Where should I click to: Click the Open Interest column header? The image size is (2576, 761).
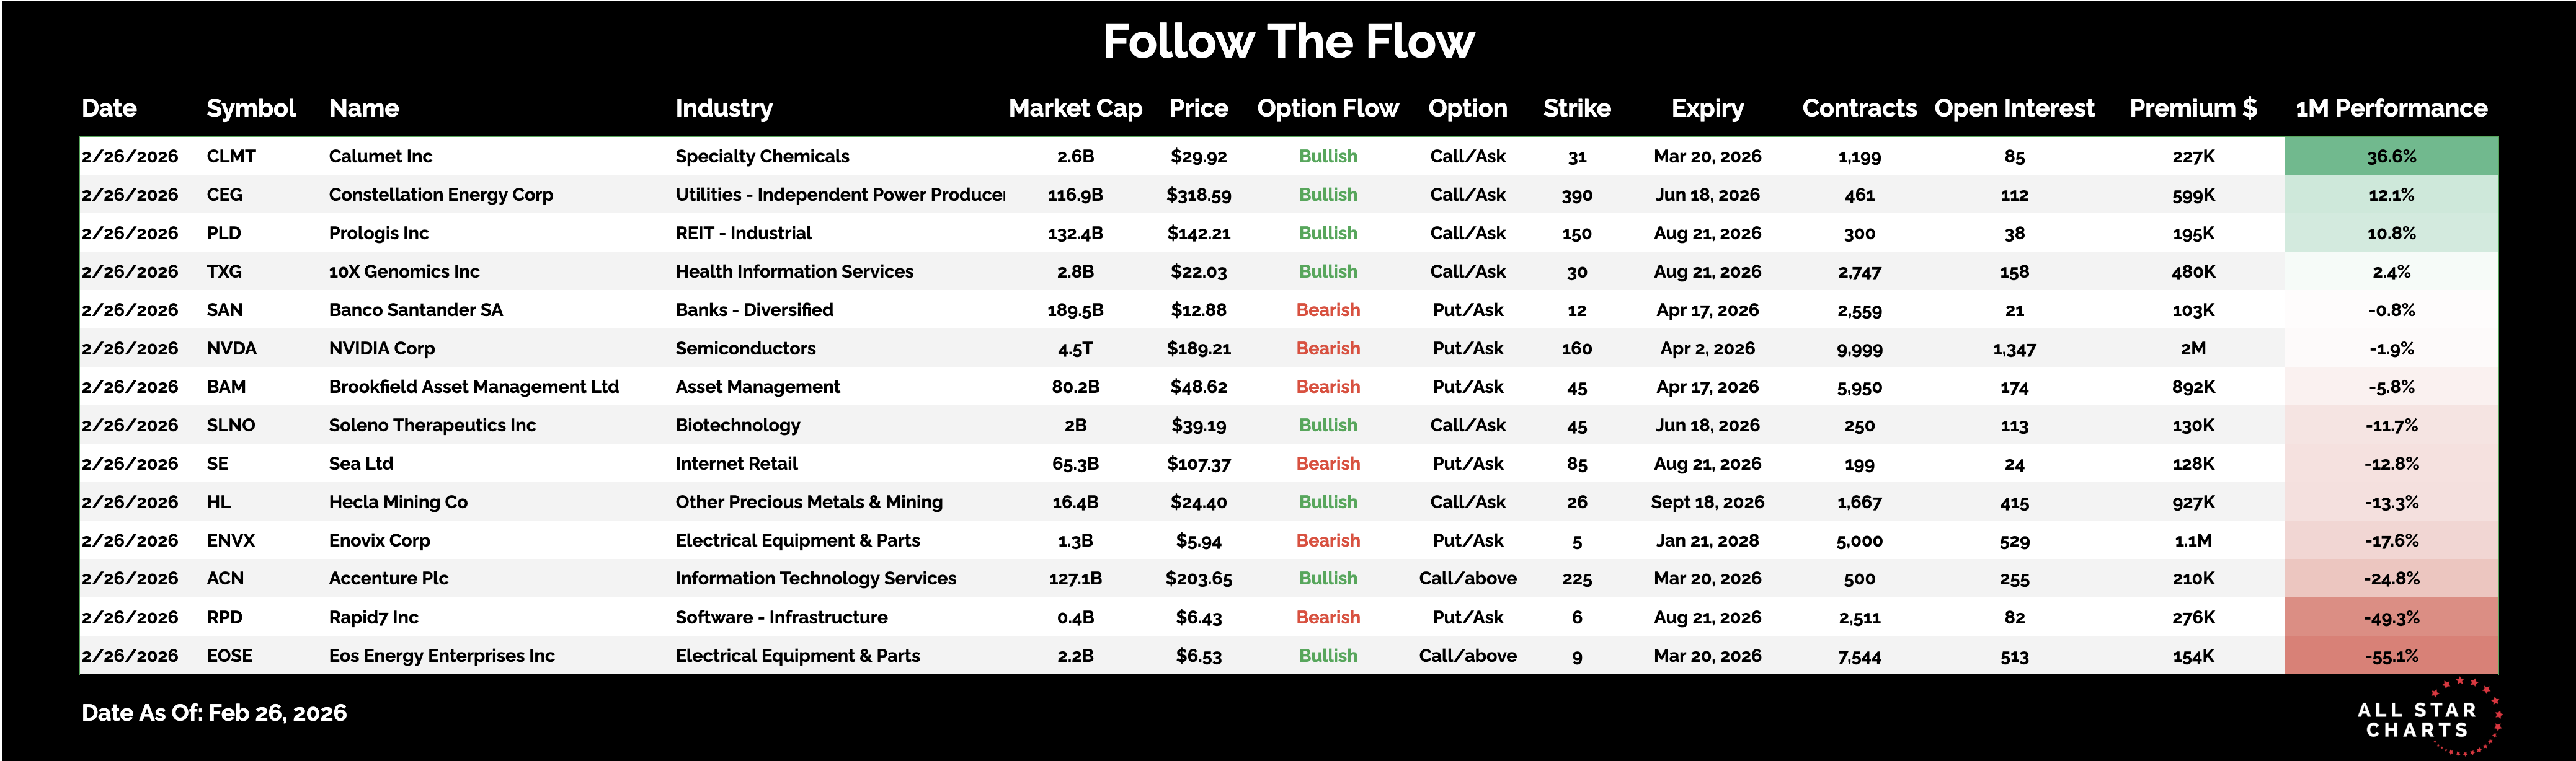2013,108
